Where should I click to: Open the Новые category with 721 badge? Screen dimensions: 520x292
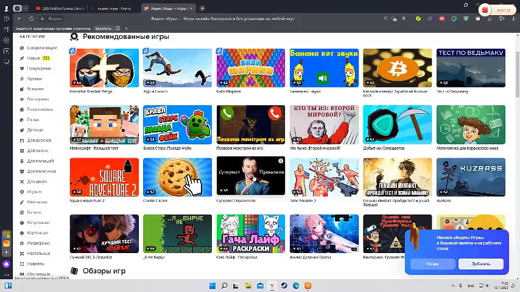click(35, 58)
